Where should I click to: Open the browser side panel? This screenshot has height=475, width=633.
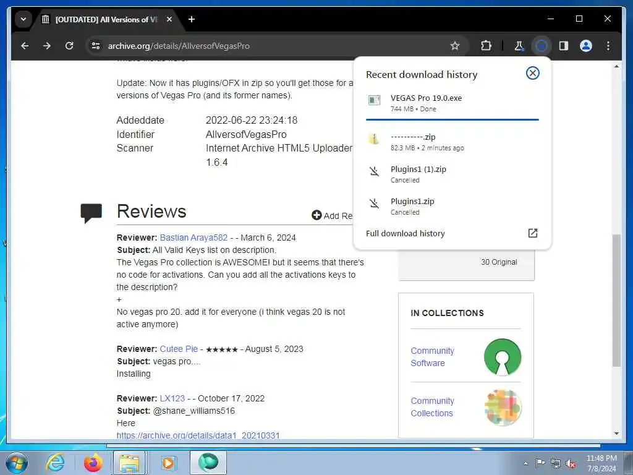[564, 46]
